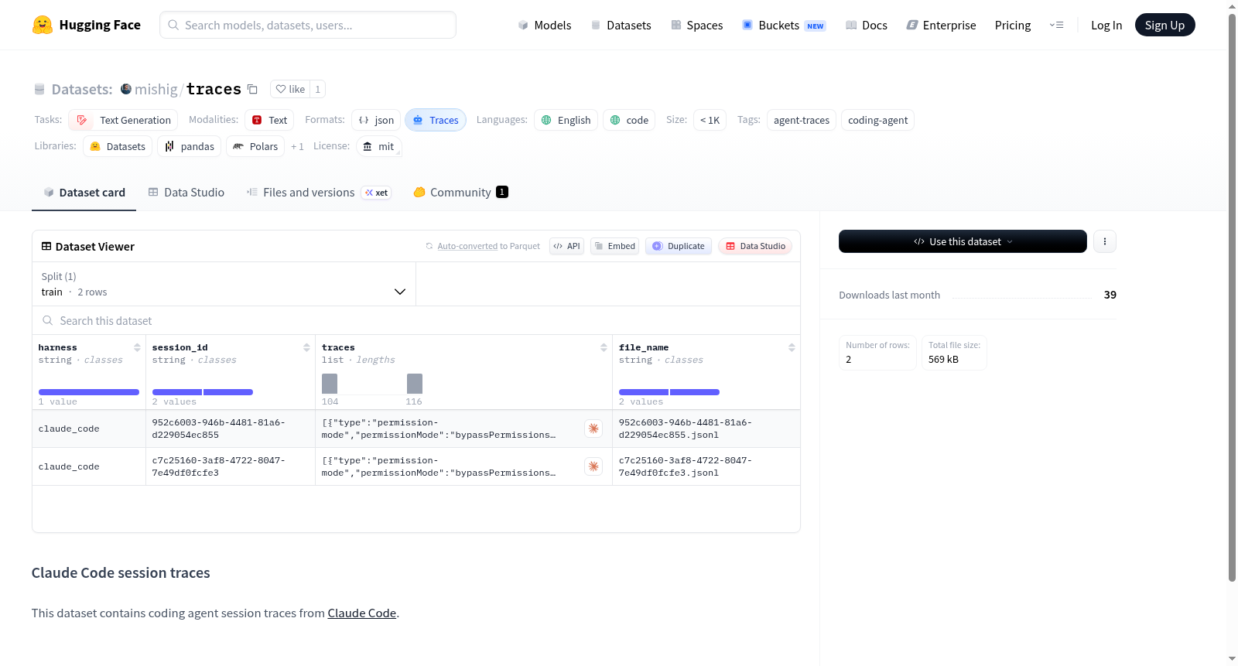Open trace viewer icon for session 952c6003 row
Image resolution: width=1238 pixels, height=666 pixels.
coord(593,429)
